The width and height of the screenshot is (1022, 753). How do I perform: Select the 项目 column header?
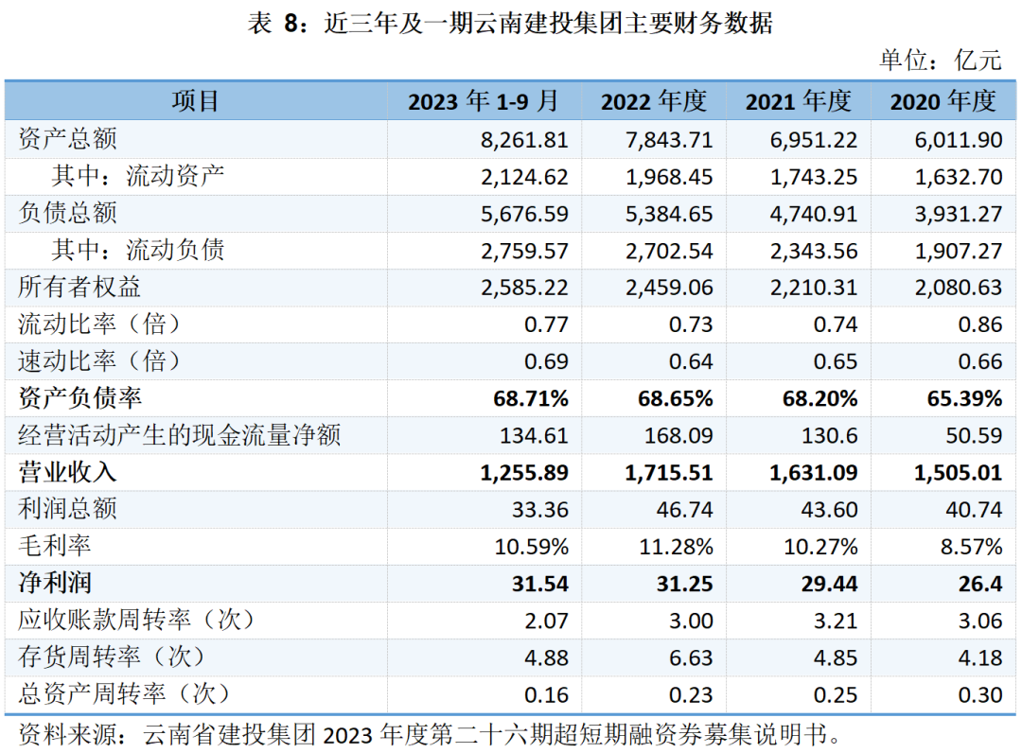pyautogui.click(x=196, y=101)
